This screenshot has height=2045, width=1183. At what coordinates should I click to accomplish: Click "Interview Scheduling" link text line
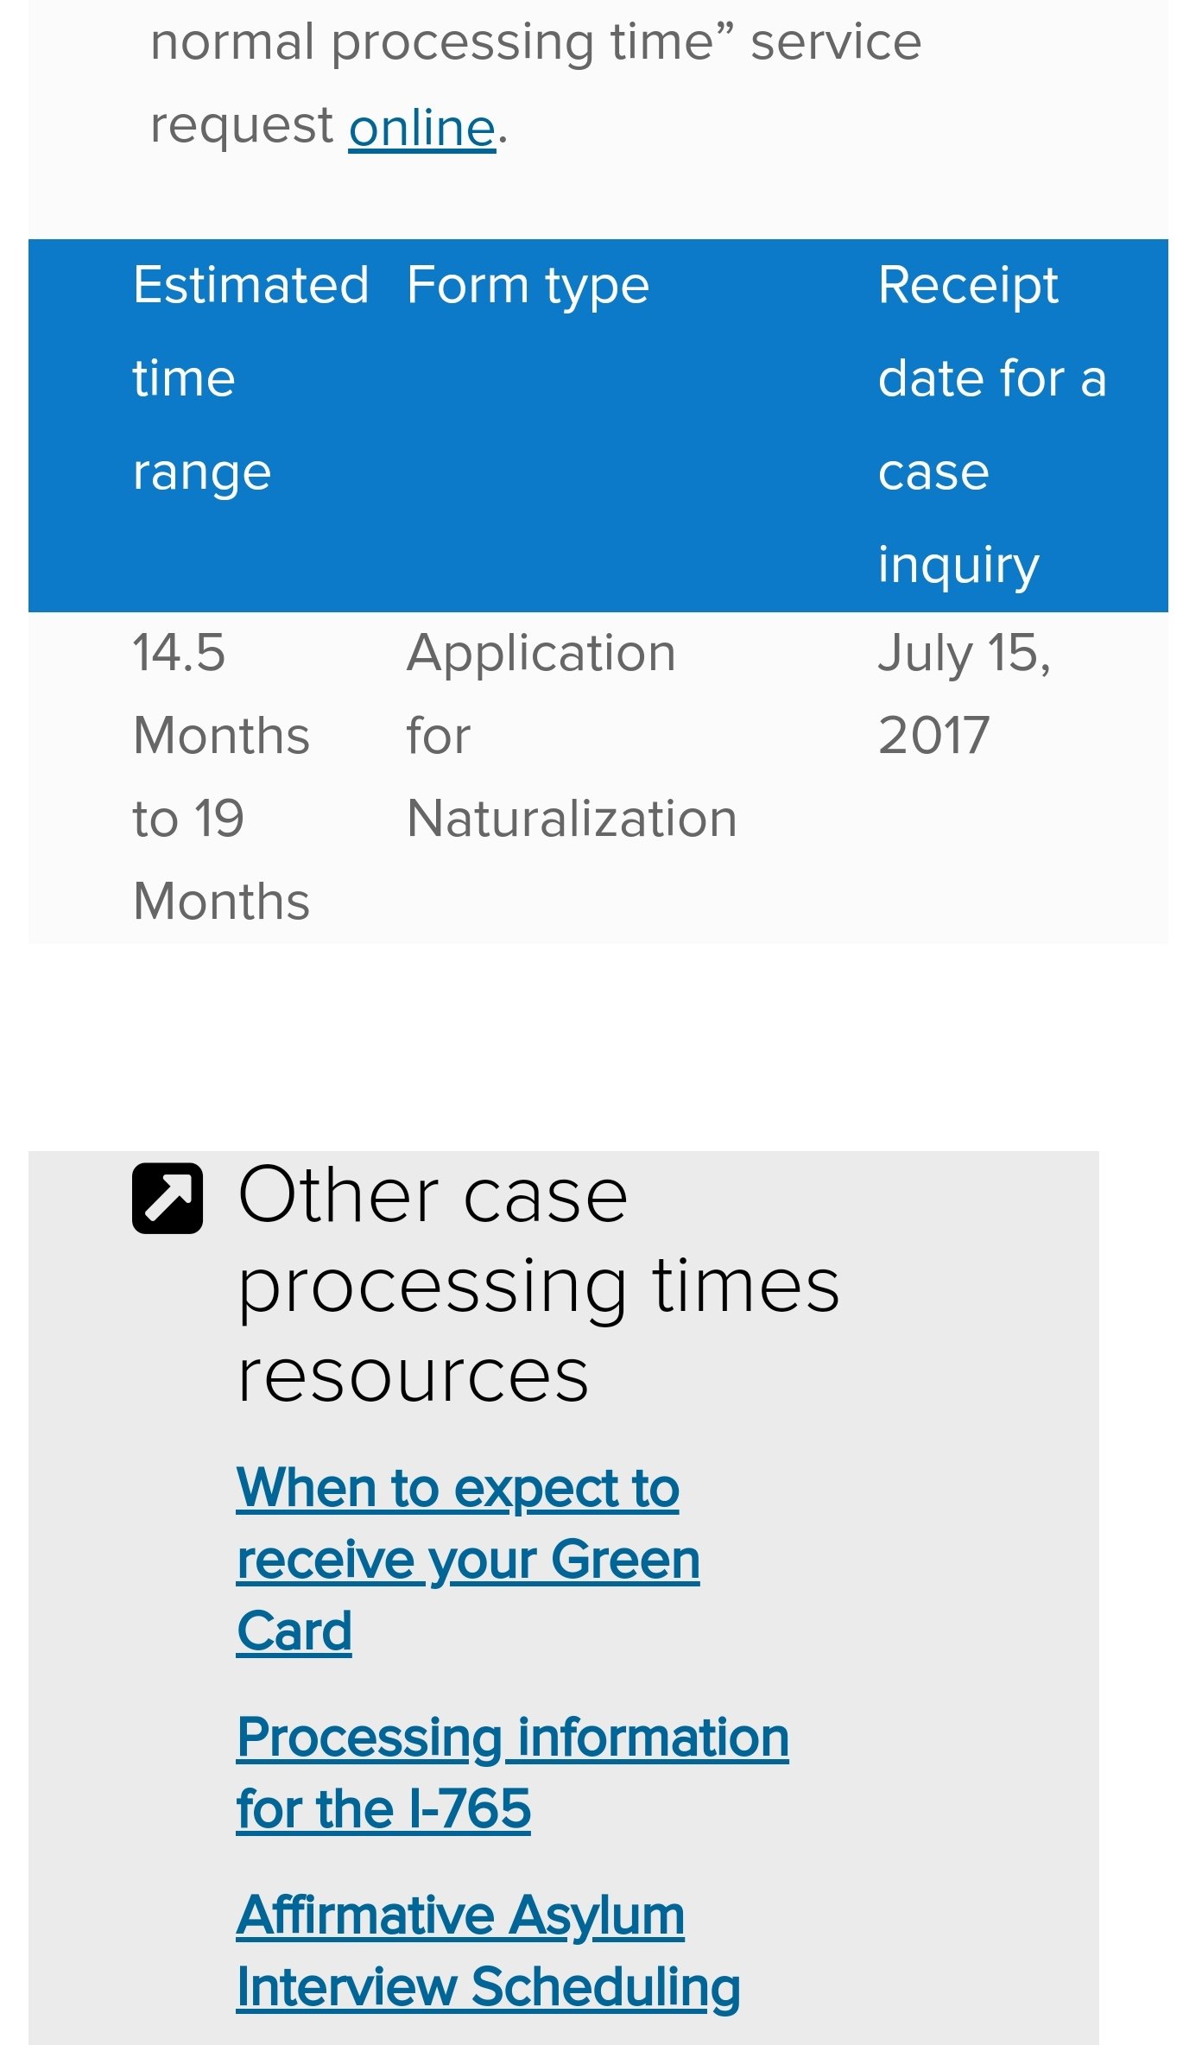[489, 1987]
